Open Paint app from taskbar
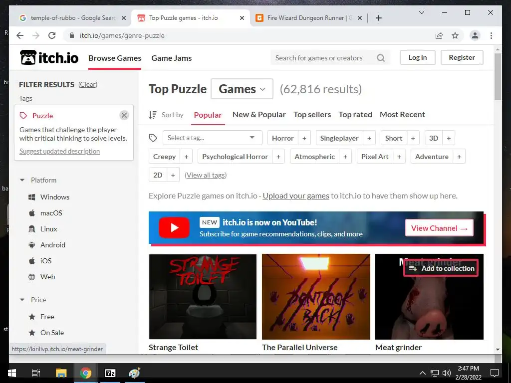Screen dimensions: 511x383 tap(134, 373)
